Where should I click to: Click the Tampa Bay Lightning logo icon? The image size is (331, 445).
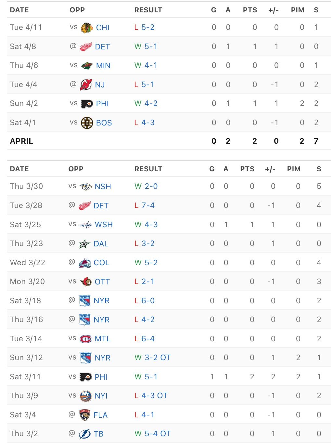point(85,434)
